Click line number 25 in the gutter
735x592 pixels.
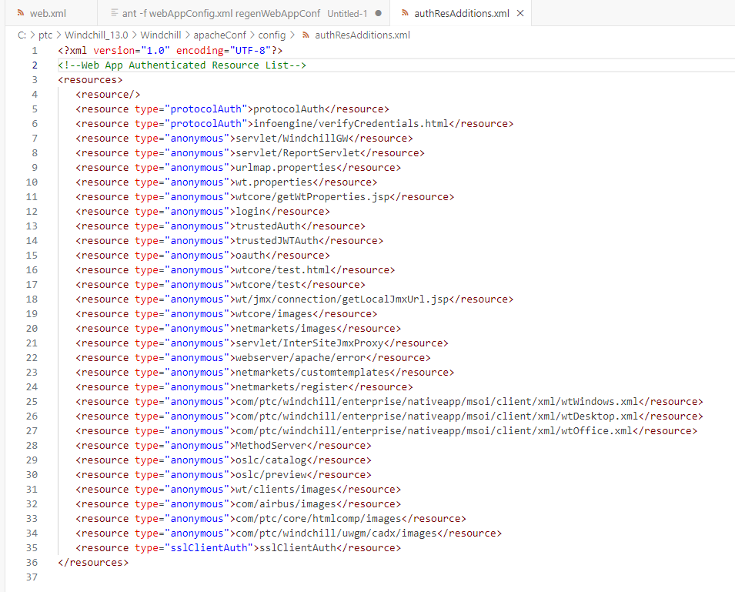(32, 401)
